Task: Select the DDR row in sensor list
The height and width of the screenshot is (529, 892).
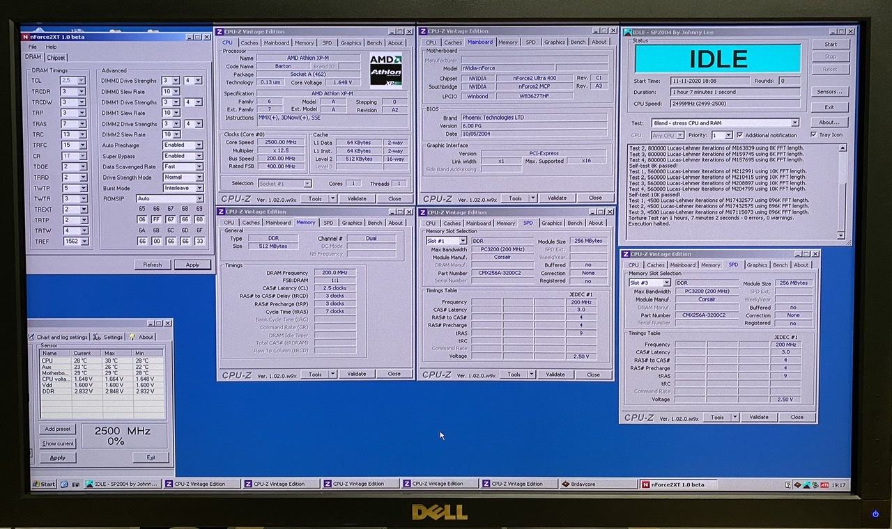Action: pyautogui.click(x=102, y=392)
